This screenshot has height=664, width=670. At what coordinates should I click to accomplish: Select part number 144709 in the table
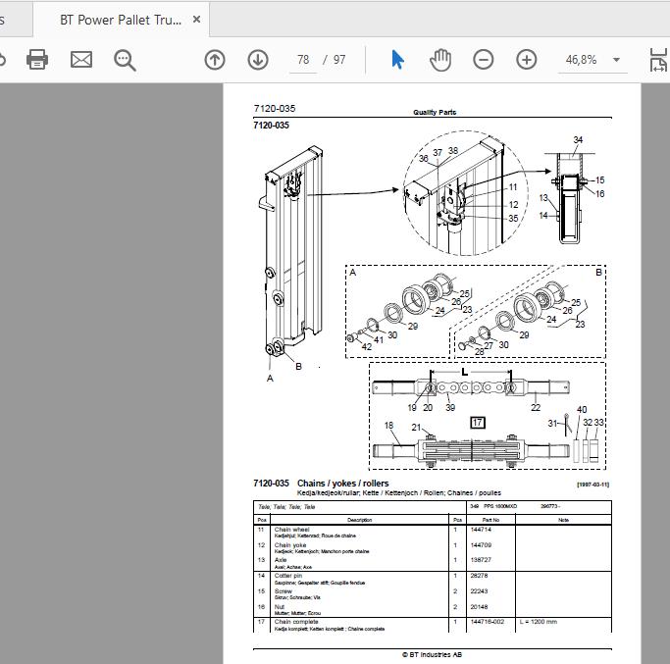pos(481,545)
